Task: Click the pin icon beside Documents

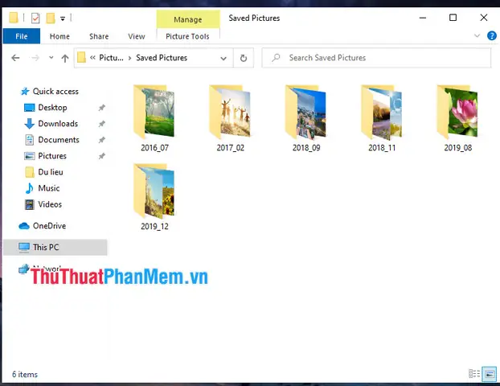Action: pos(101,140)
